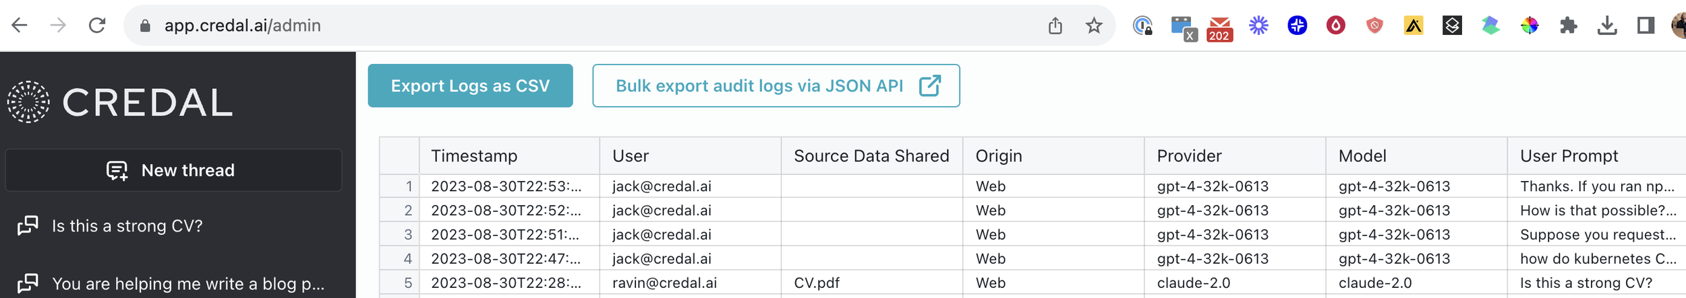1686x298 pixels.
Task: Bookmark this page with the star icon
Action: coord(1094,26)
